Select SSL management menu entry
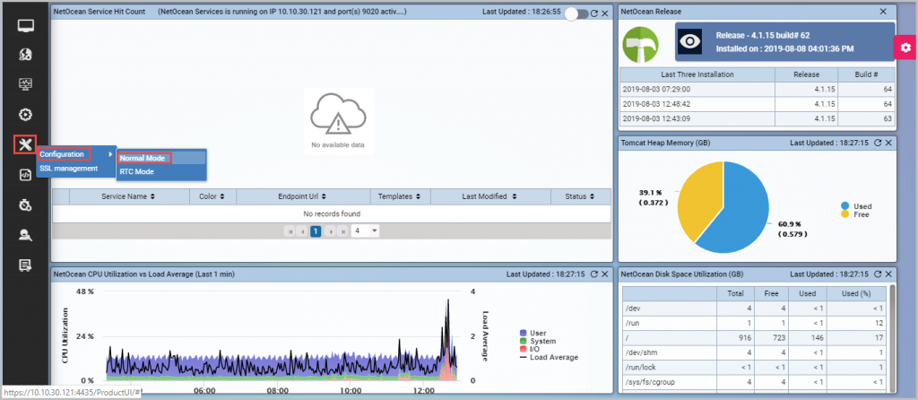The image size is (918, 400). click(x=68, y=169)
